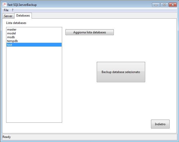Click the window title bar text
The width and height of the screenshot is (179, 142).
tap(22, 5)
